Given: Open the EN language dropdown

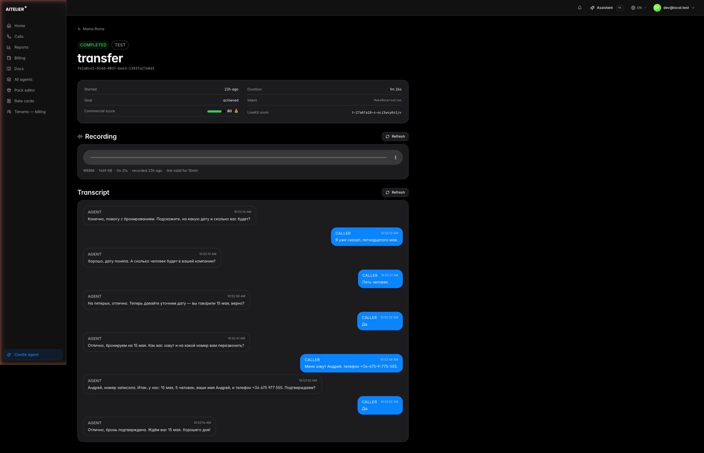Looking at the screenshot, I should pyautogui.click(x=638, y=7).
